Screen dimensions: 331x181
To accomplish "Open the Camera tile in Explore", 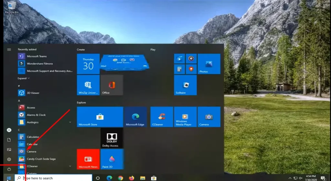I will [209, 117].
